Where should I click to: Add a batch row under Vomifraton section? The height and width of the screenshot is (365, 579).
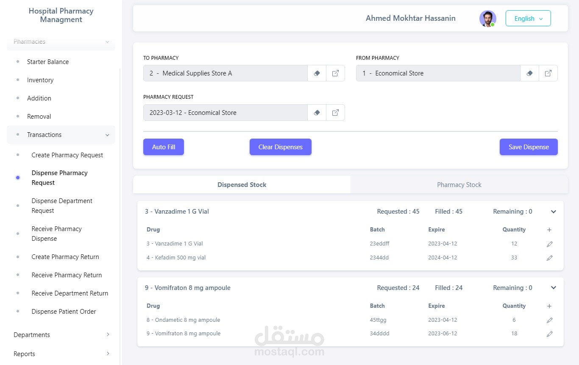click(549, 306)
